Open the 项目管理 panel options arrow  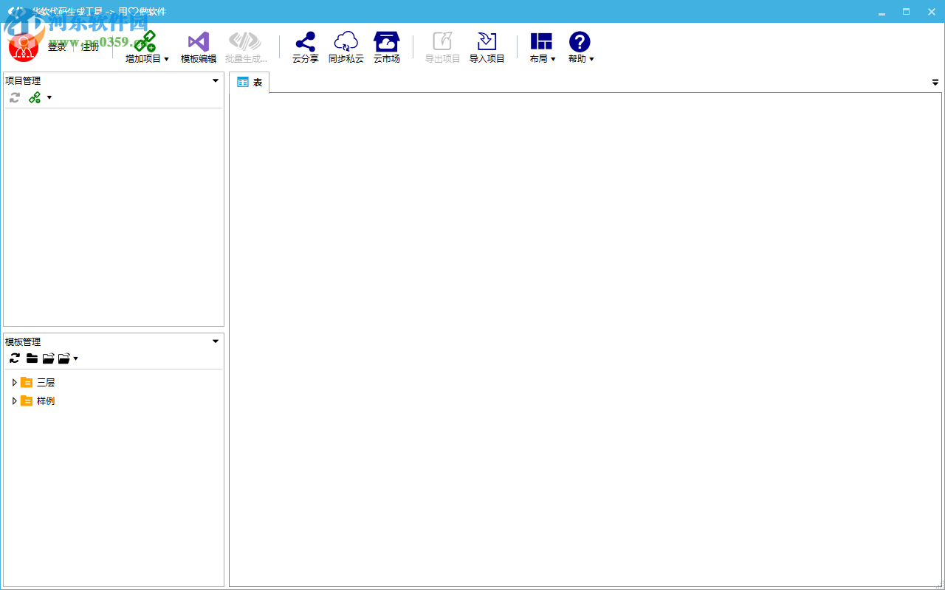tap(216, 81)
